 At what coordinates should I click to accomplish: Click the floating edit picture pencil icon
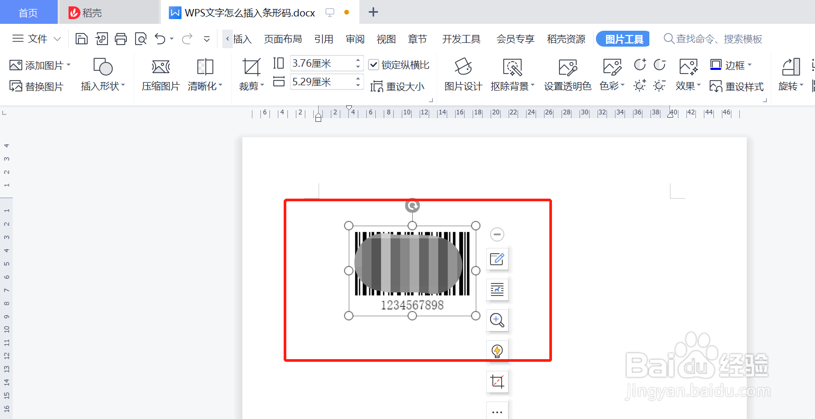click(x=497, y=258)
